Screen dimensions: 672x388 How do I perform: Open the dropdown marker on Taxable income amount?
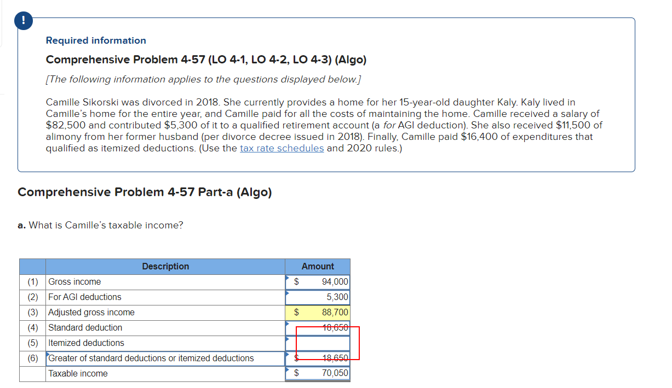pos(288,371)
